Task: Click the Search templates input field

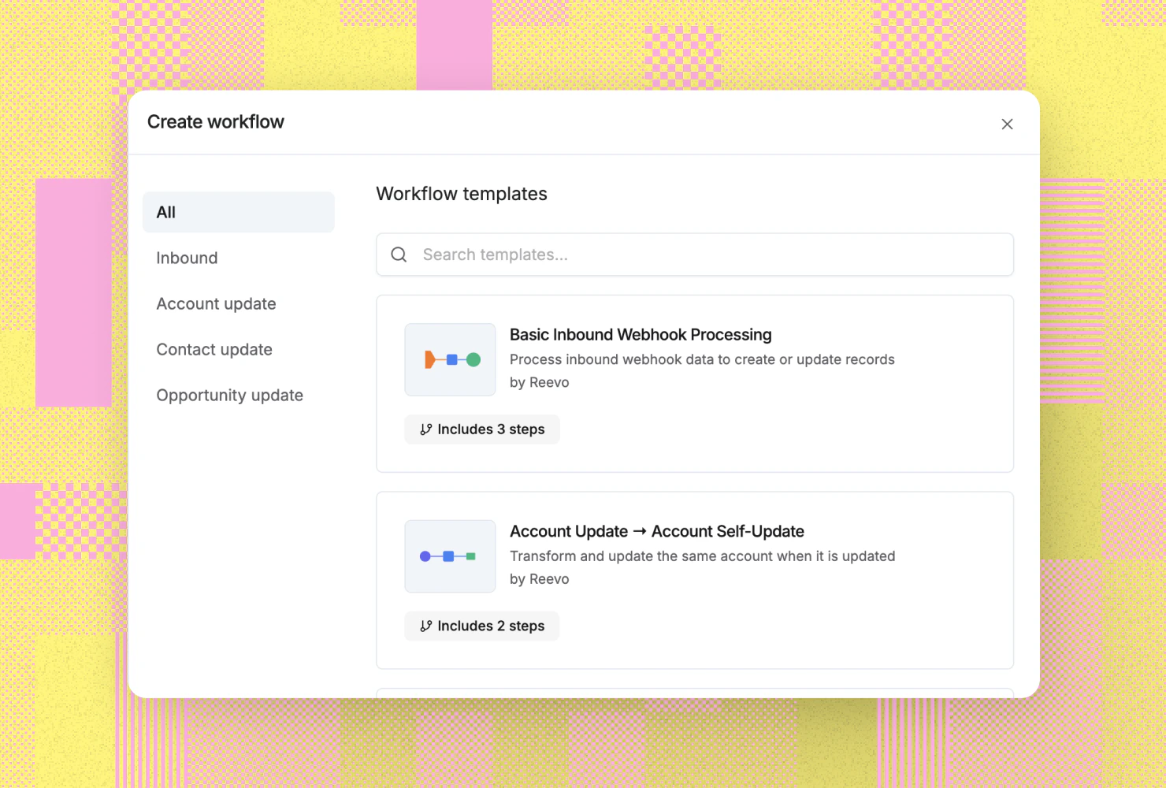Action: point(694,255)
